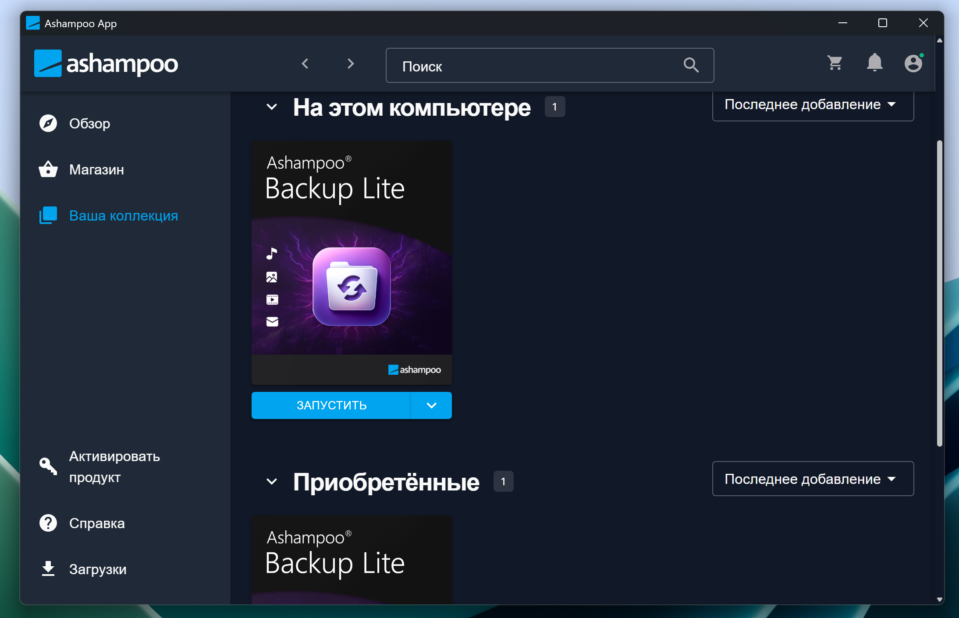
Task: Open the Справка help item
Action: (x=96, y=523)
